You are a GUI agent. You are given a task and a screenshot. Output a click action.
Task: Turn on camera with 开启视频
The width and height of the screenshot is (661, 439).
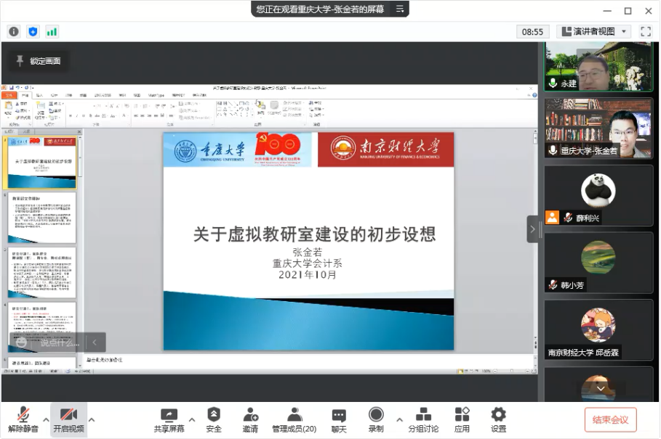68,419
